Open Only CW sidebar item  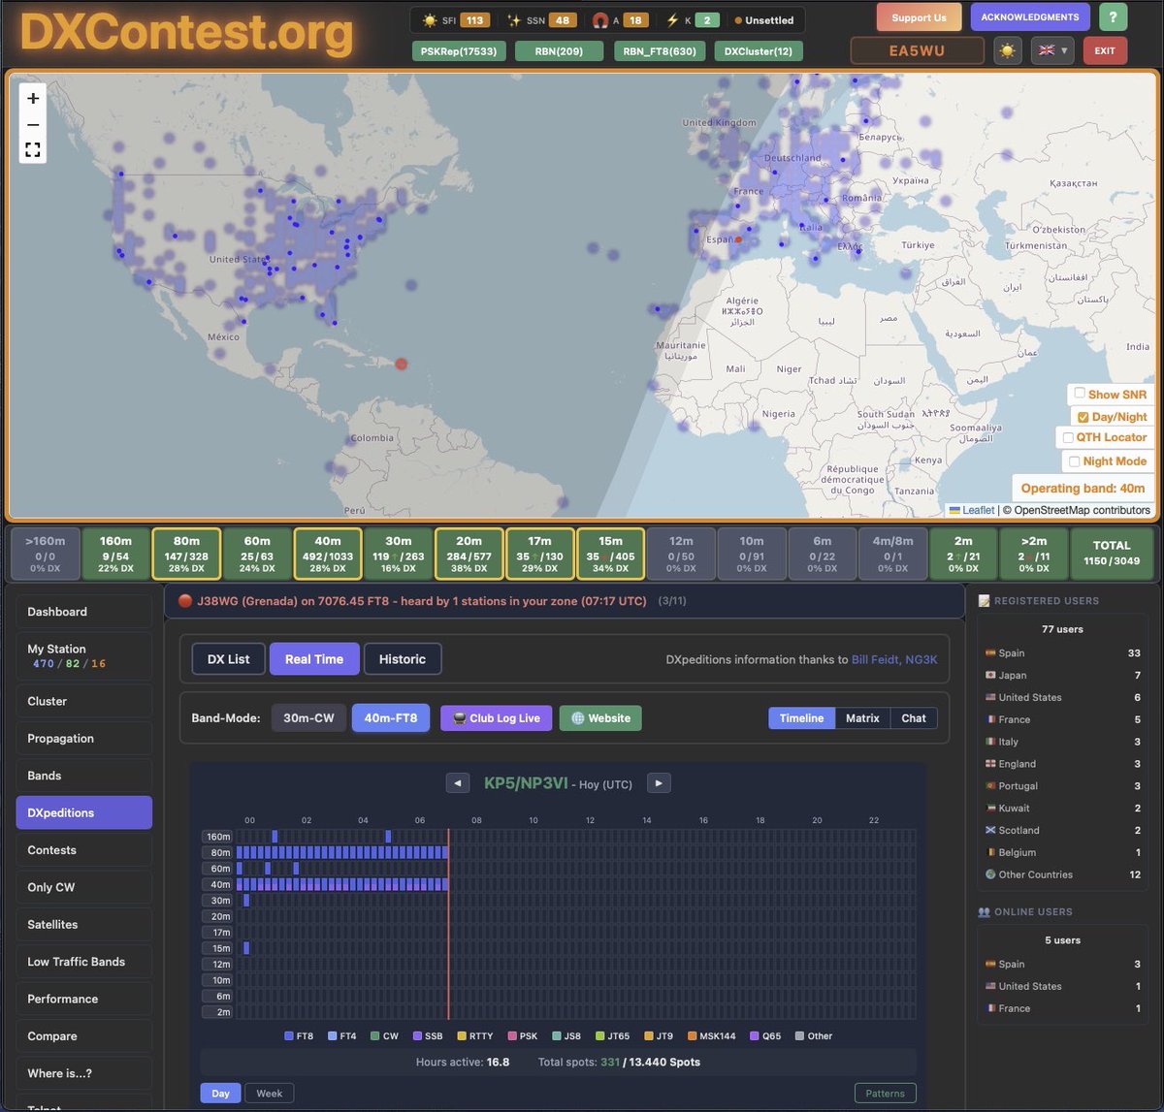point(83,887)
